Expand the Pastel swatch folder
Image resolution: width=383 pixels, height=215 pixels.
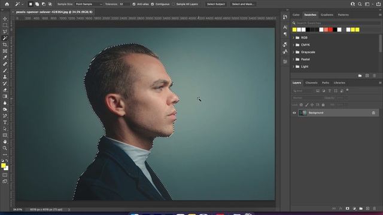293,59
